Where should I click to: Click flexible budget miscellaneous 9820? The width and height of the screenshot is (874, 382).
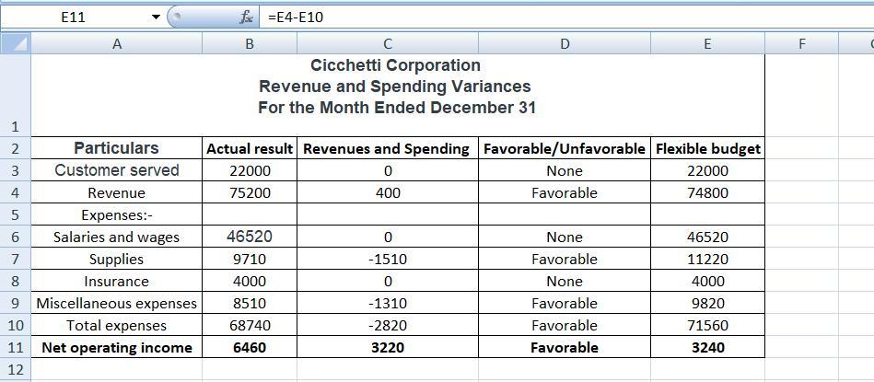[x=707, y=303]
